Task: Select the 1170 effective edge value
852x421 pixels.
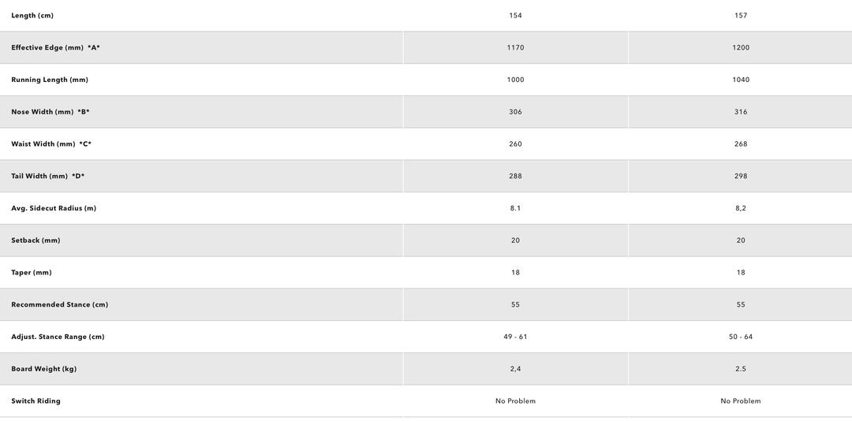Action: (516, 48)
